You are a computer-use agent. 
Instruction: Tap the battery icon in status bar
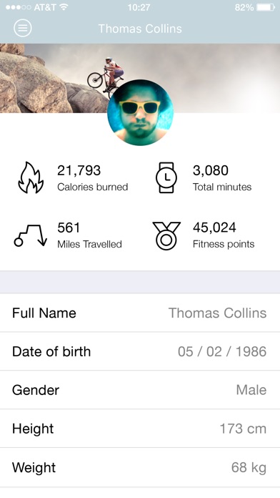point(266,7)
